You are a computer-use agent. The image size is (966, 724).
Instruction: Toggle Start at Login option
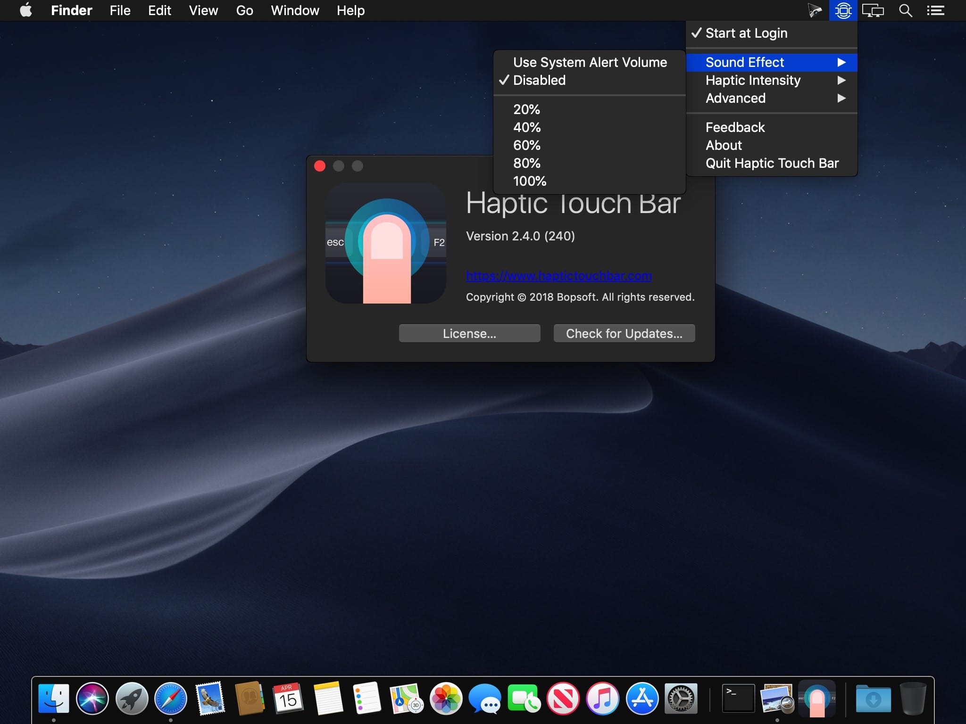pos(746,33)
